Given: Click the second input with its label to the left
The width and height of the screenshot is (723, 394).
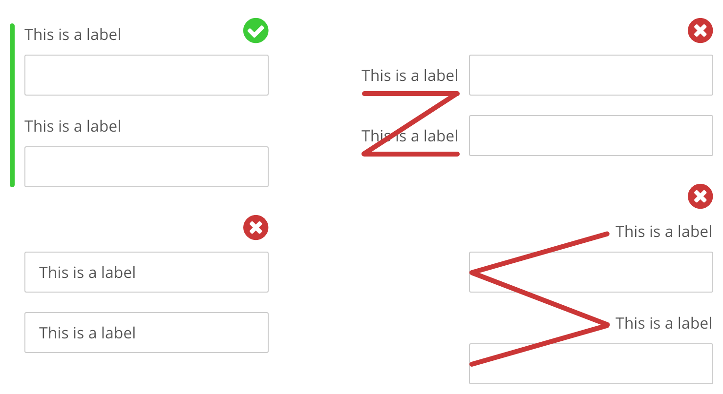Looking at the screenshot, I should tap(591, 136).
